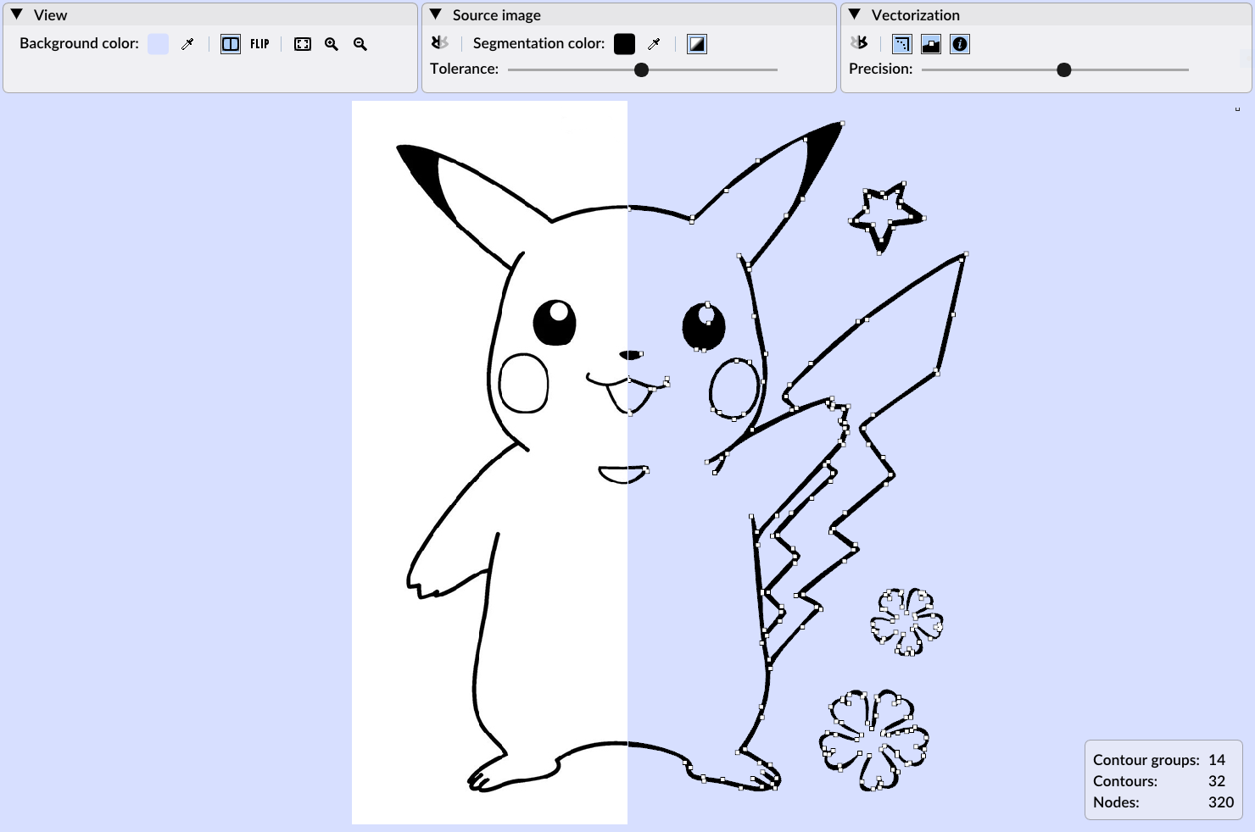Toggle the fill preview icon in Vectorization
Screen dimensions: 1255x832
pyautogui.click(x=930, y=43)
